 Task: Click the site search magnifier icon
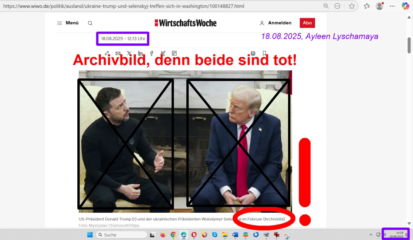pos(90,23)
